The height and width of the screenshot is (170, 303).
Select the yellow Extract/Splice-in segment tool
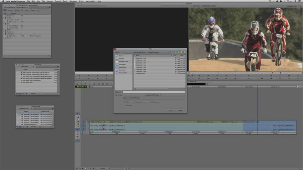[x=78, y=124]
